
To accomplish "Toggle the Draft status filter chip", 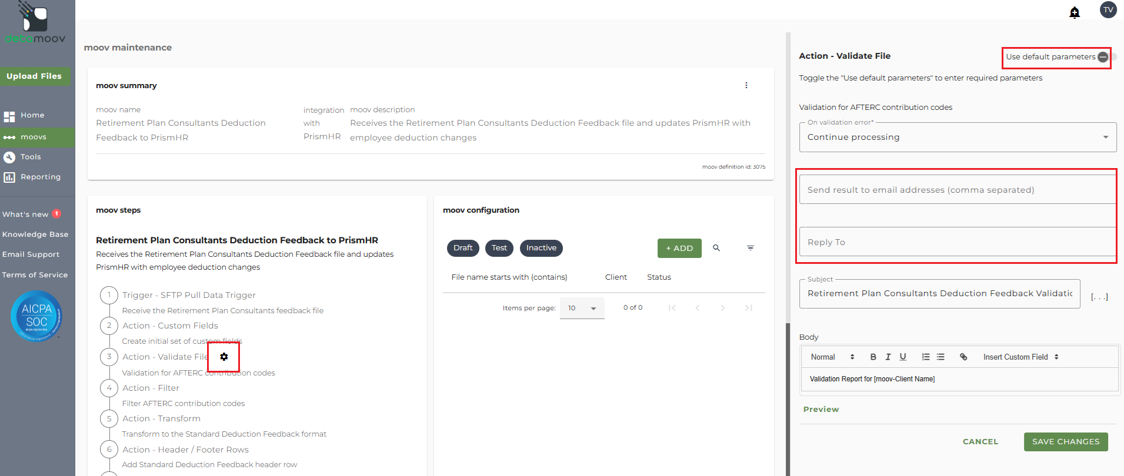I will [x=463, y=248].
